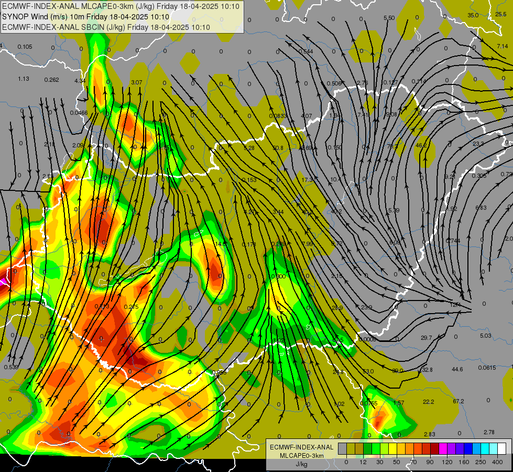
Task: Pick the dark red legend swatch
Action: (434, 448)
